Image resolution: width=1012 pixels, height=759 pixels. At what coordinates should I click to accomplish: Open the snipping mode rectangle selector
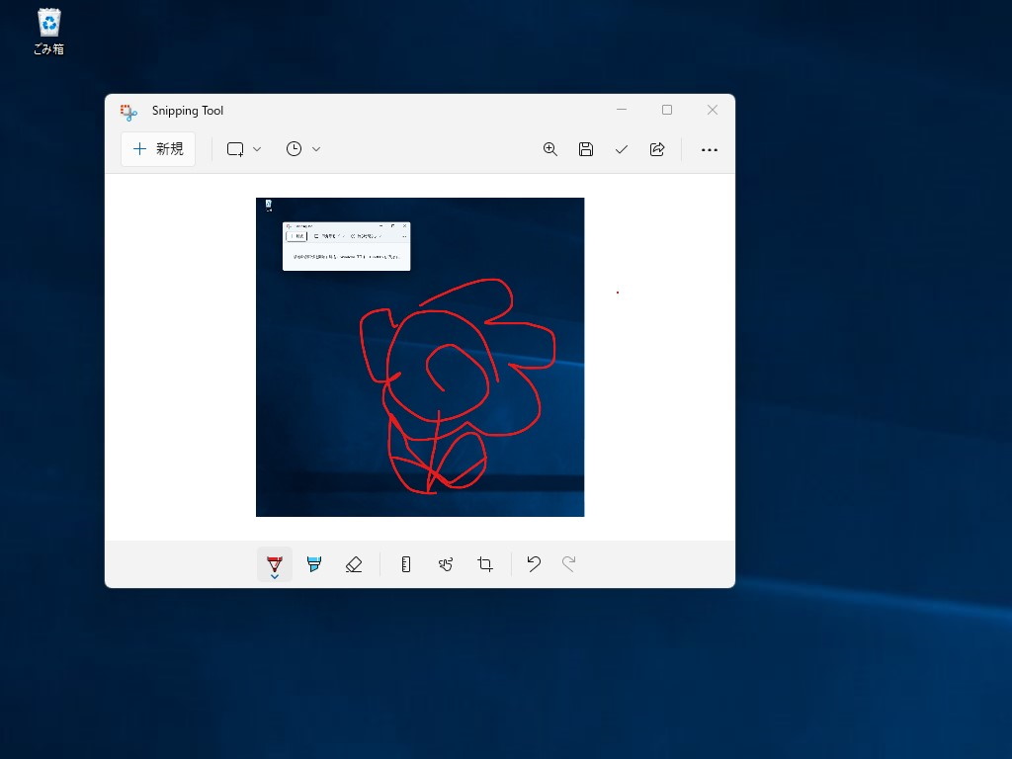click(235, 149)
